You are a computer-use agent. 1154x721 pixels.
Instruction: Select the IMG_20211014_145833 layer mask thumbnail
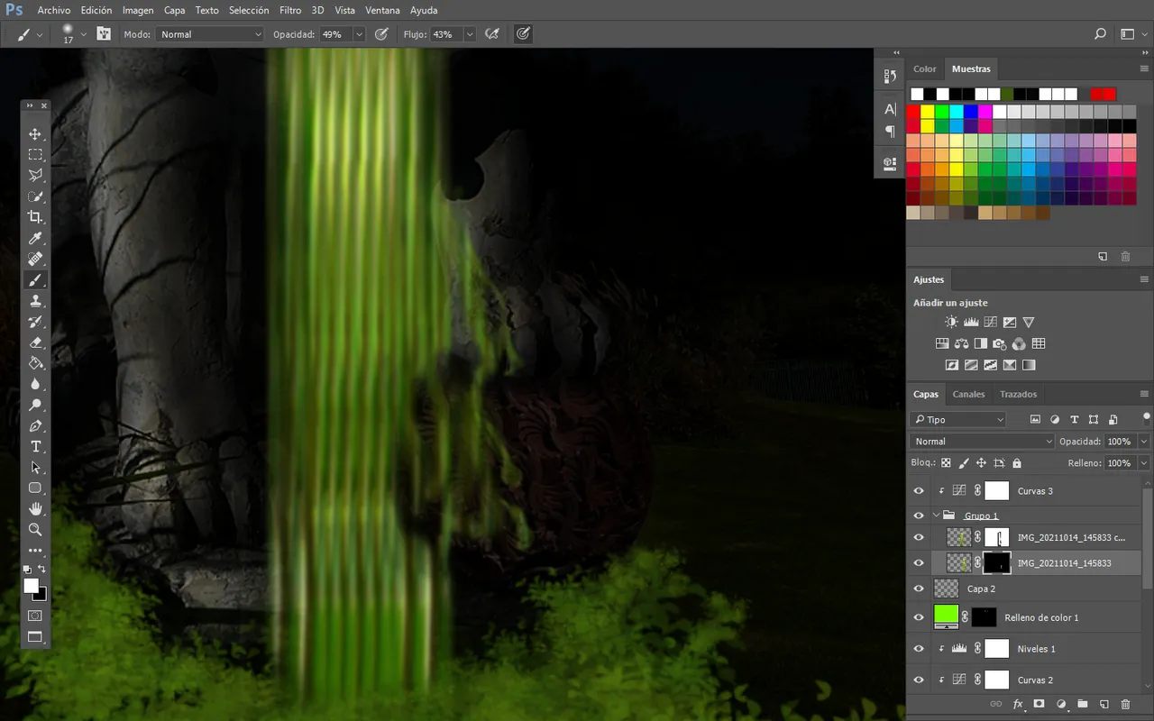point(996,562)
